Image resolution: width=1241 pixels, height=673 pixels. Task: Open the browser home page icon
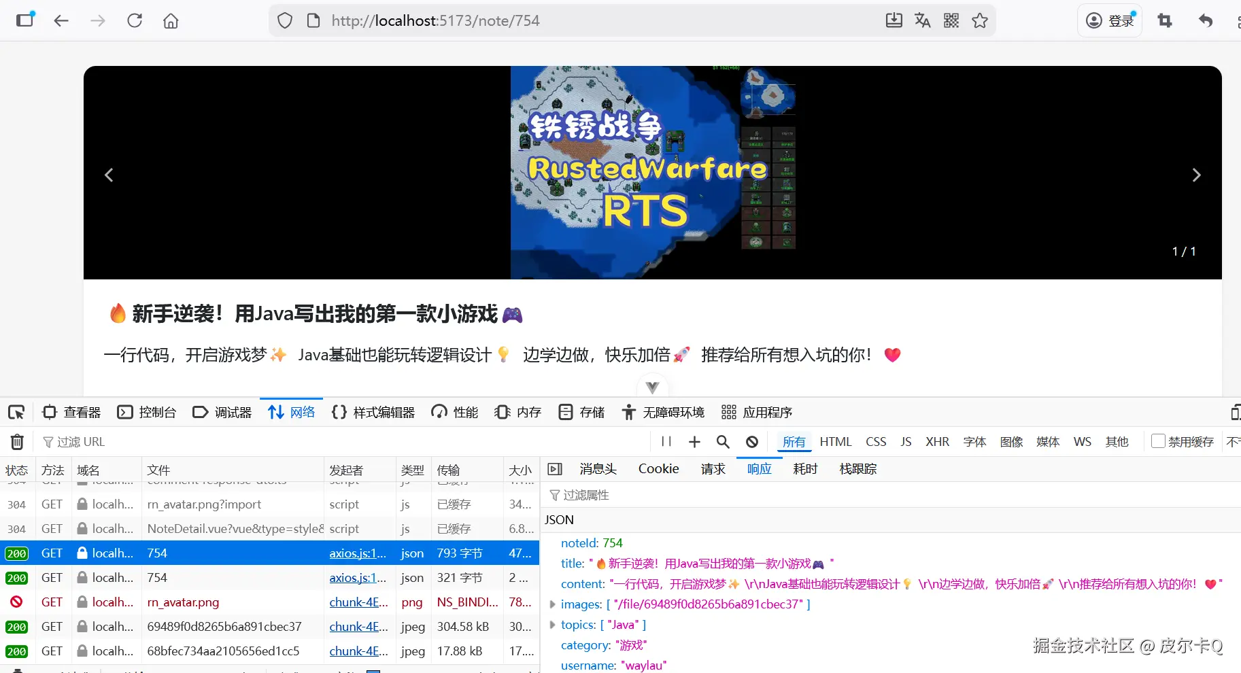coord(171,20)
